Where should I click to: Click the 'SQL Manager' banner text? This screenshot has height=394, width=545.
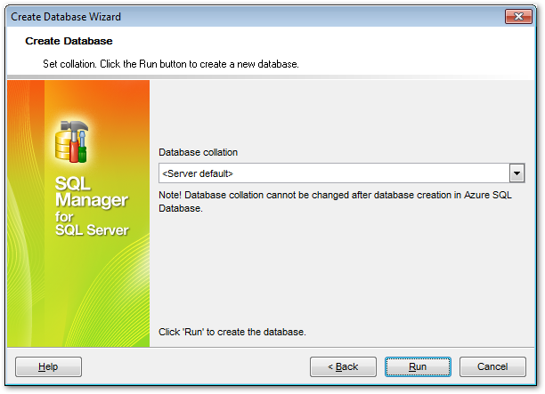92,192
